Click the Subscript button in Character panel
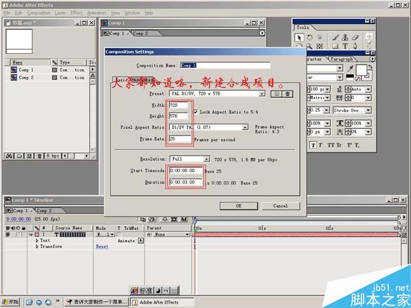 point(357,145)
